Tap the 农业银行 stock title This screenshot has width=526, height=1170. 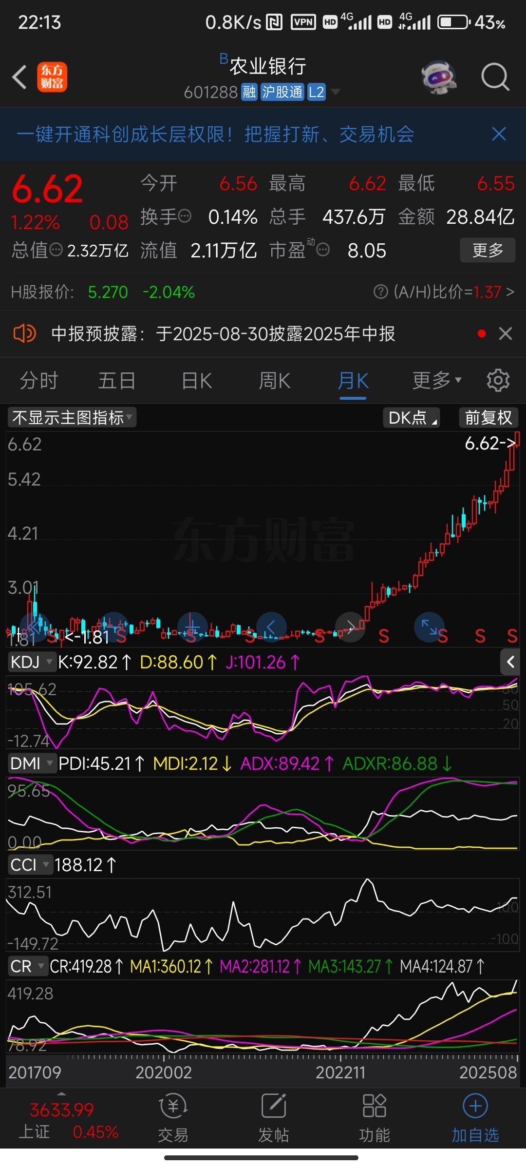coord(267,66)
